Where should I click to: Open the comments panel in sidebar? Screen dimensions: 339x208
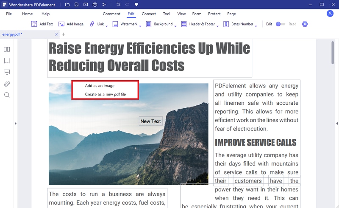(7, 72)
